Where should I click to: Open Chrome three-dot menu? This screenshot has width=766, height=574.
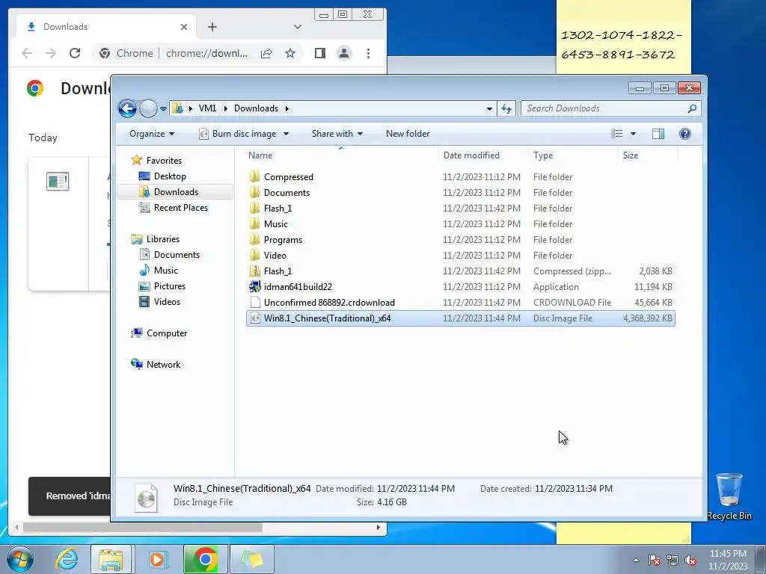point(368,53)
